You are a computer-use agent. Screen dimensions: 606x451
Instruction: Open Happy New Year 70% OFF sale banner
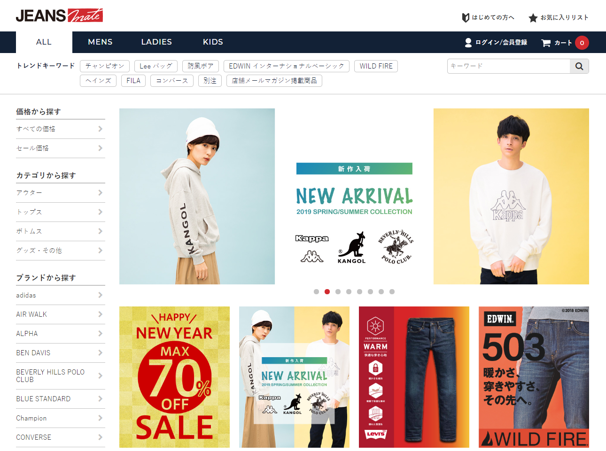174,377
